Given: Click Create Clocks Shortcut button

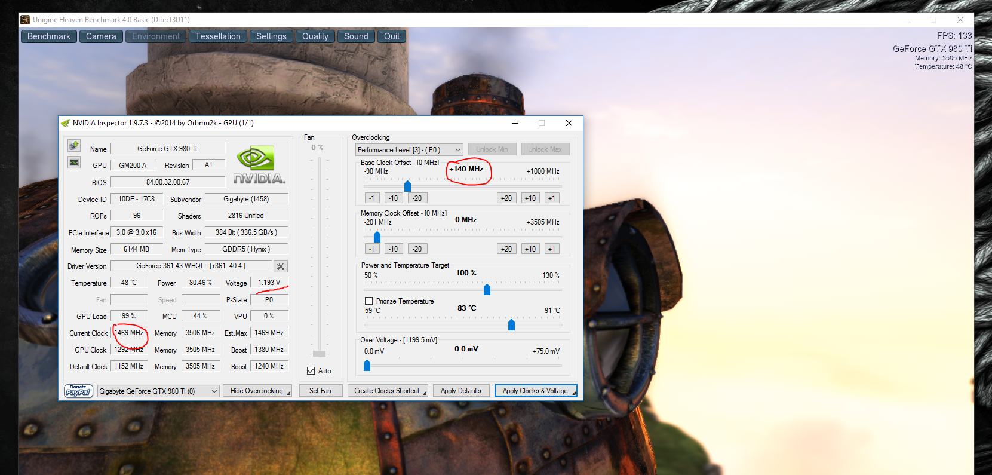Looking at the screenshot, I should (388, 391).
